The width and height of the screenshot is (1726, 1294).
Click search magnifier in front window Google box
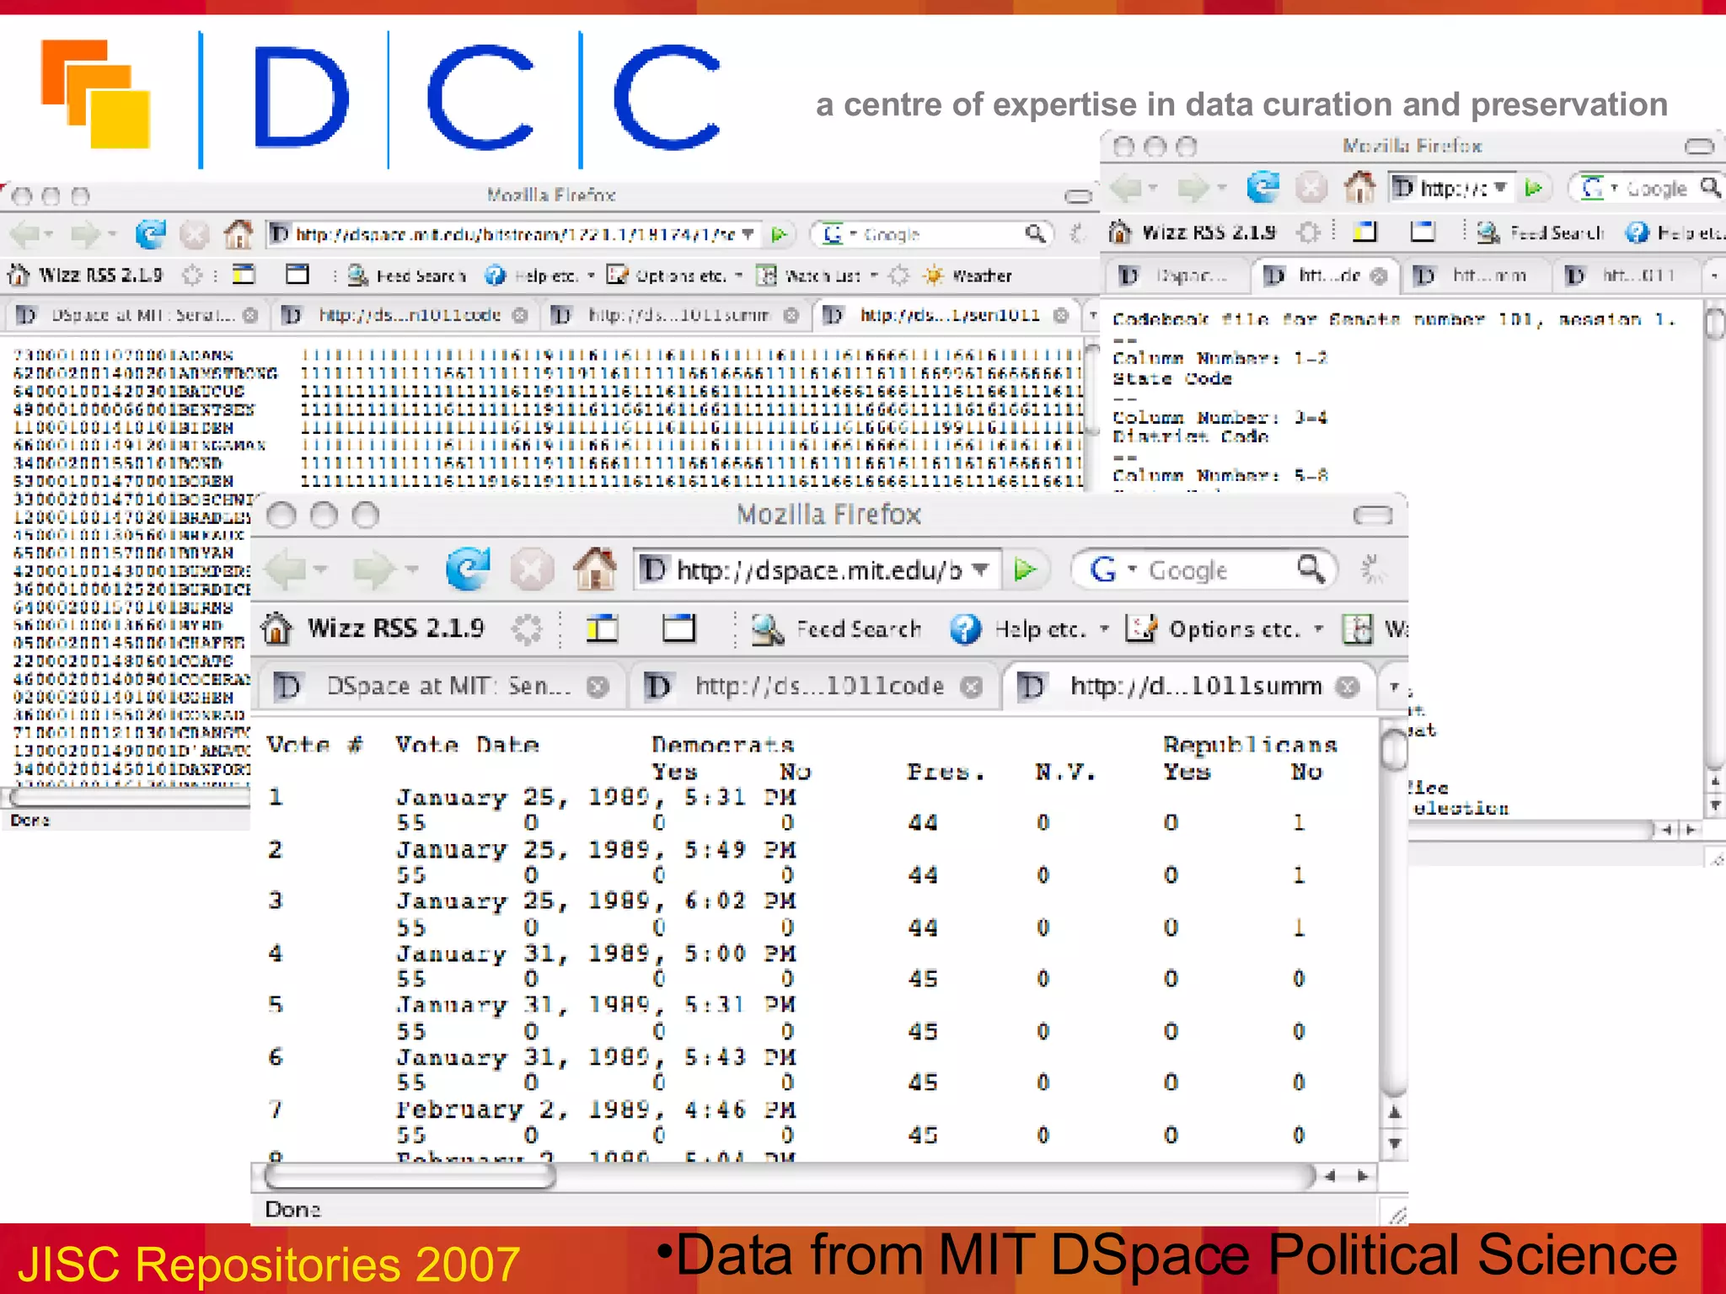[x=1311, y=569]
